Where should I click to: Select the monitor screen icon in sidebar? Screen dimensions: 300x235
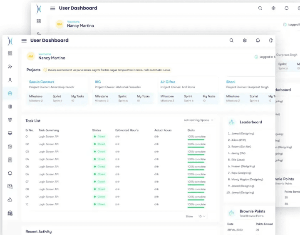pos(10,133)
